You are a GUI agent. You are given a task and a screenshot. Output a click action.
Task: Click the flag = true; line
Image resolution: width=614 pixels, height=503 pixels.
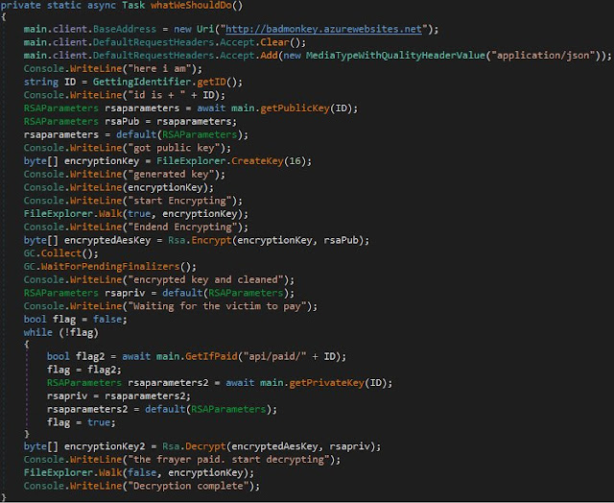pyautogui.click(x=82, y=422)
